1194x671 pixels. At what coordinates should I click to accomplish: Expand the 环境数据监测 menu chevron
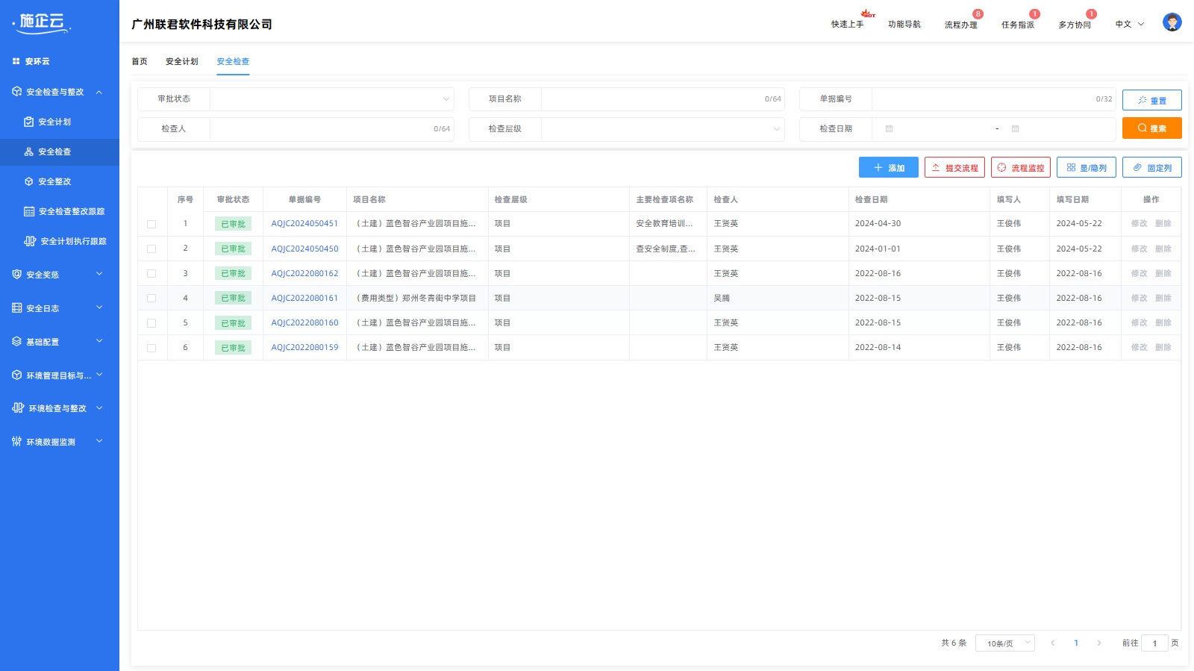pos(99,441)
